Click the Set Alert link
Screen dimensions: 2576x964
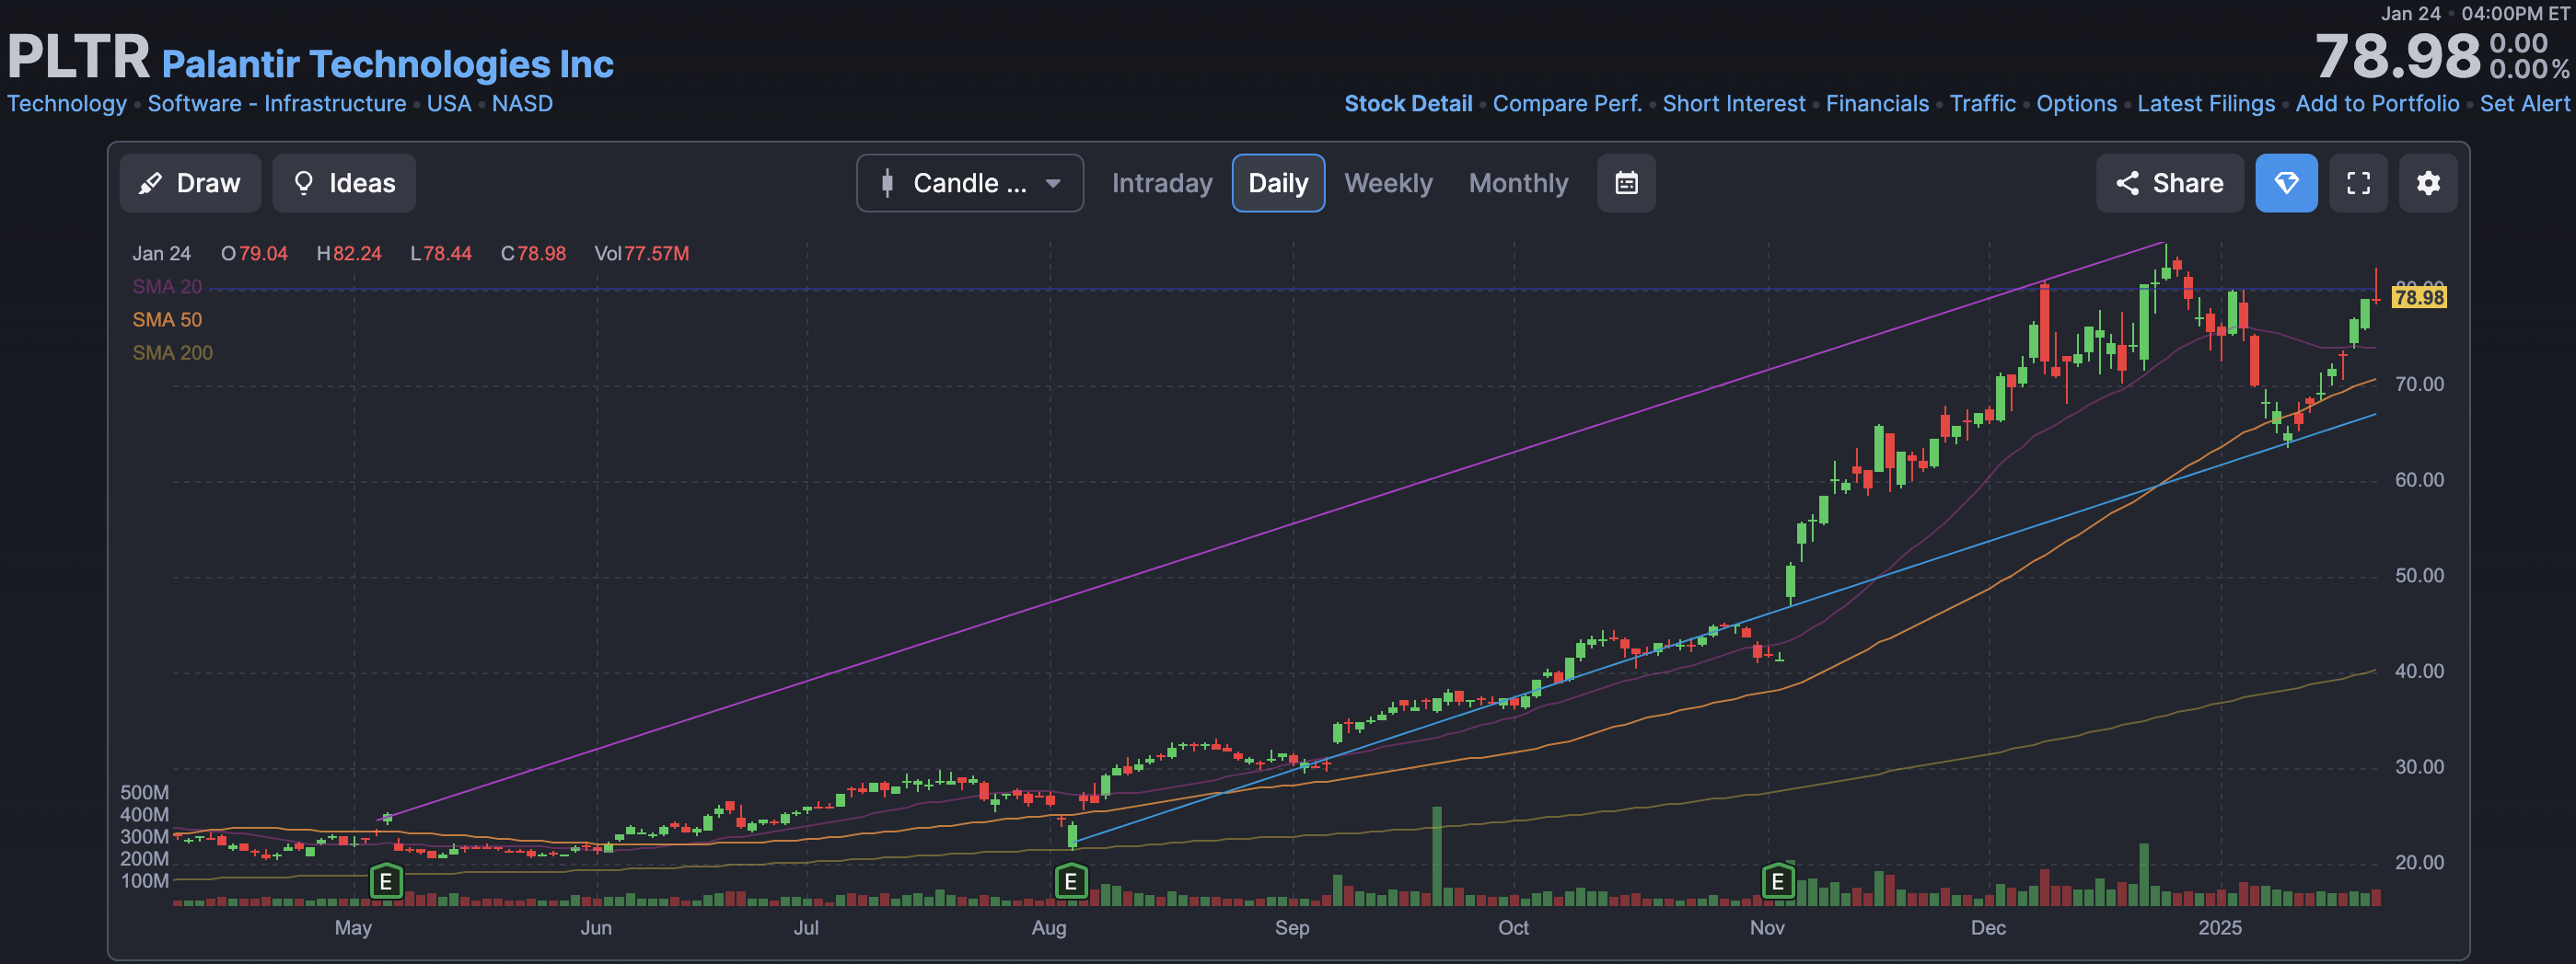pos(2524,104)
